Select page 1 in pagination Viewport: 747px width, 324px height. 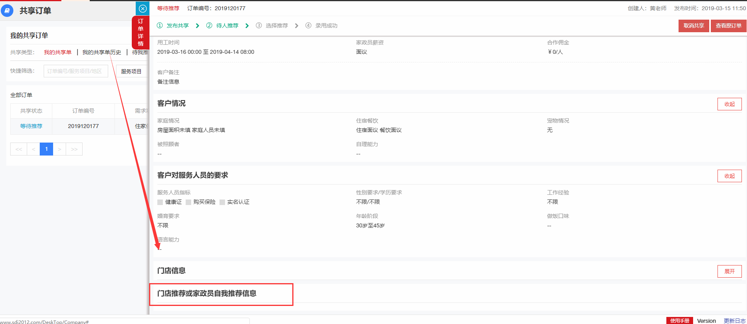46,149
